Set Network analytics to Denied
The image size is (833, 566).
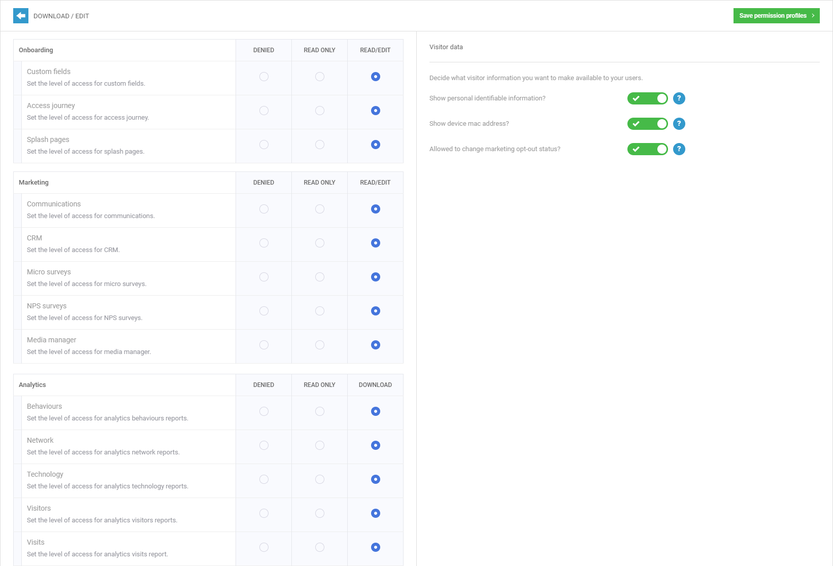click(264, 445)
